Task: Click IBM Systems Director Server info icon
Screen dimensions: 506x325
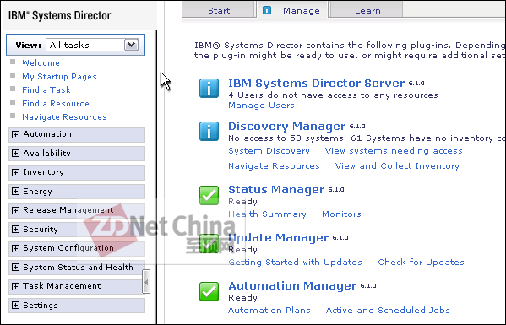Action: [x=209, y=88]
